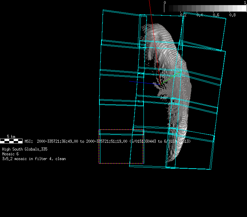Image resolution: width=247 pixels, height=217 pixels.
Task: Click the Mosaic 6 label
Action: click(10, 154)
